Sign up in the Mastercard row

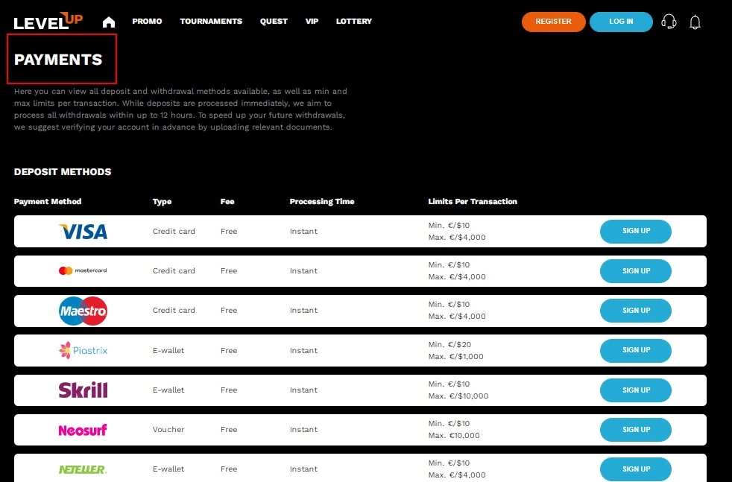[x=636, y=271]
